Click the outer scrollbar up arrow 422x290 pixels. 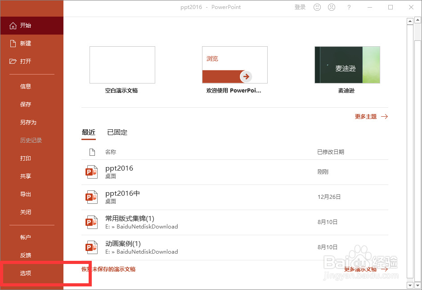(x=418, y=20)
